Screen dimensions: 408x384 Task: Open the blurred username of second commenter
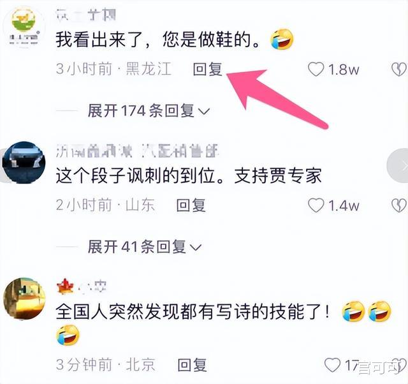pyautogui.click(x=138, y=151)
